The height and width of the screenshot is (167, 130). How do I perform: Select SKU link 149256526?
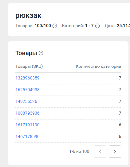click(26, 101)
